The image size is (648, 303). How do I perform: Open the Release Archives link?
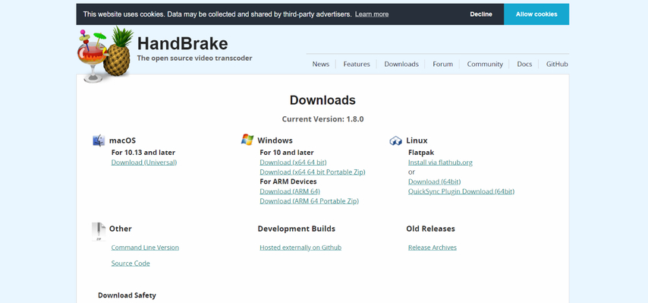click(433, 248)
